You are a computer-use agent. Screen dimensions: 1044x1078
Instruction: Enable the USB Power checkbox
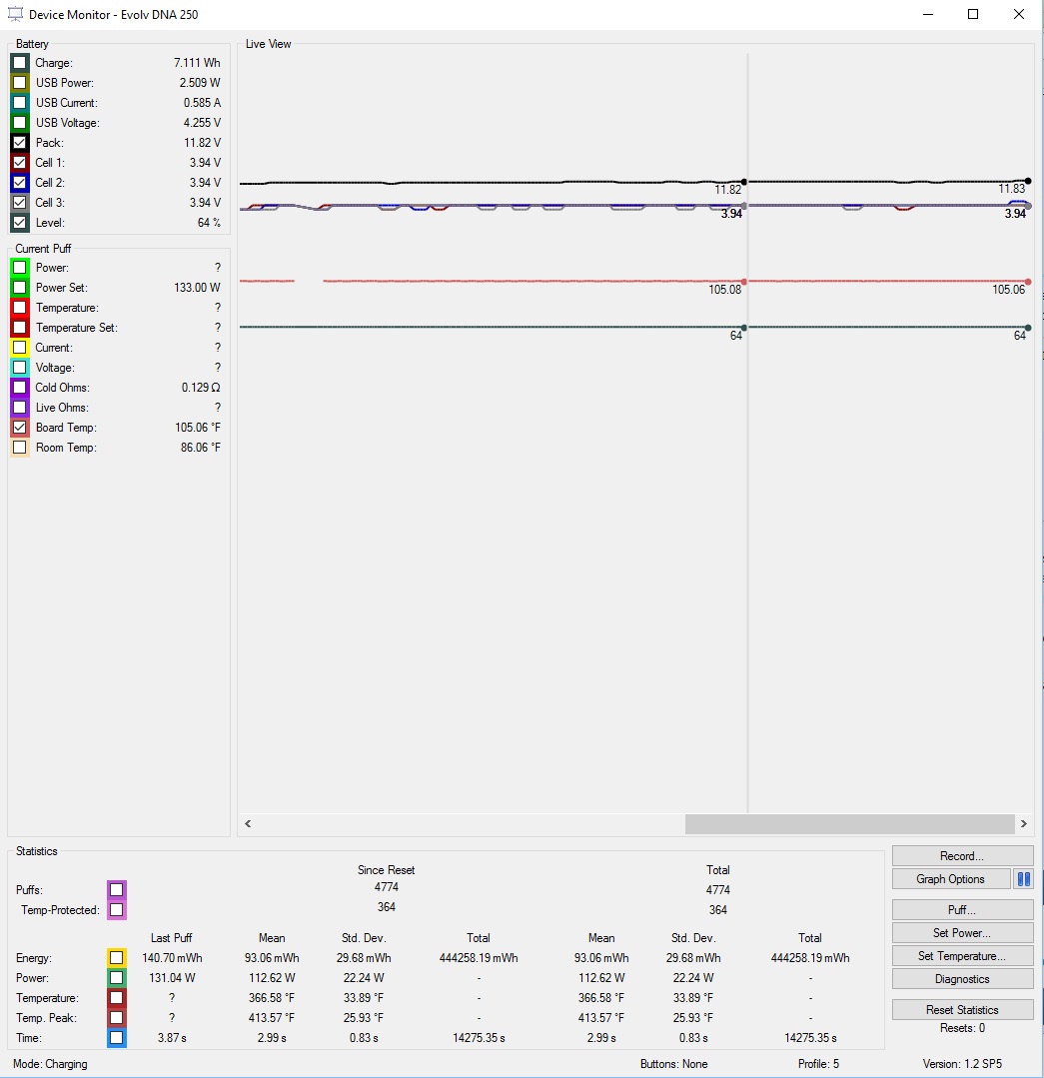click(20, 83)
